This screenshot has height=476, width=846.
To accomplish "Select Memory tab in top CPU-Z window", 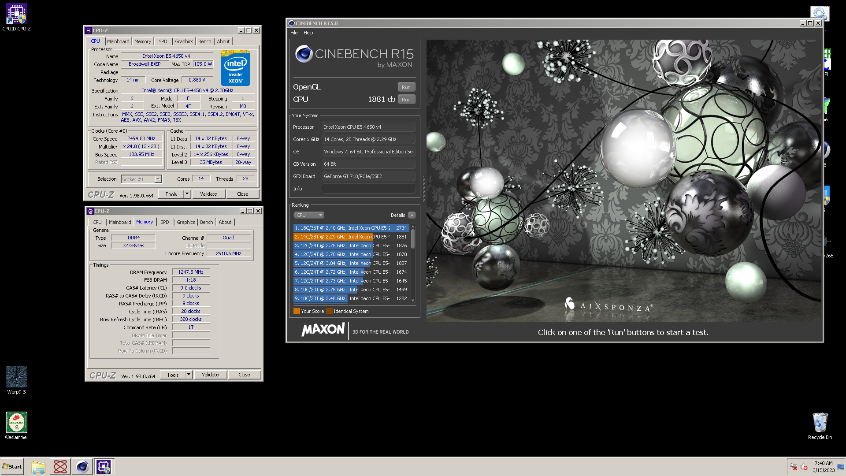I will coord(143,41).
